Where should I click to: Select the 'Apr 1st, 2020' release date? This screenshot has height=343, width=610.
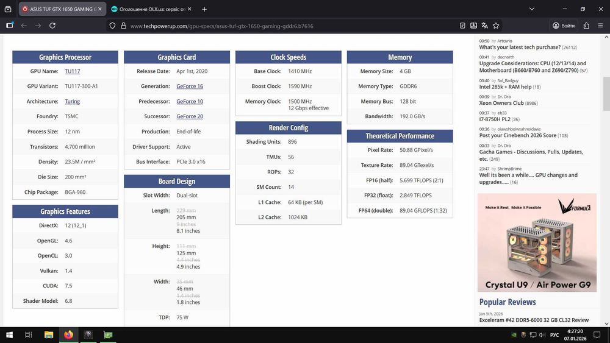pos(192,71)
